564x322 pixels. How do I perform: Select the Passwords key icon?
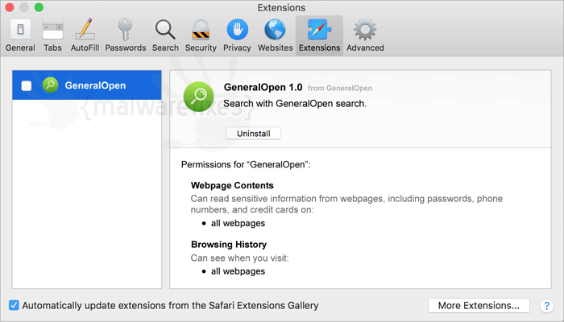tap(125, 35)
